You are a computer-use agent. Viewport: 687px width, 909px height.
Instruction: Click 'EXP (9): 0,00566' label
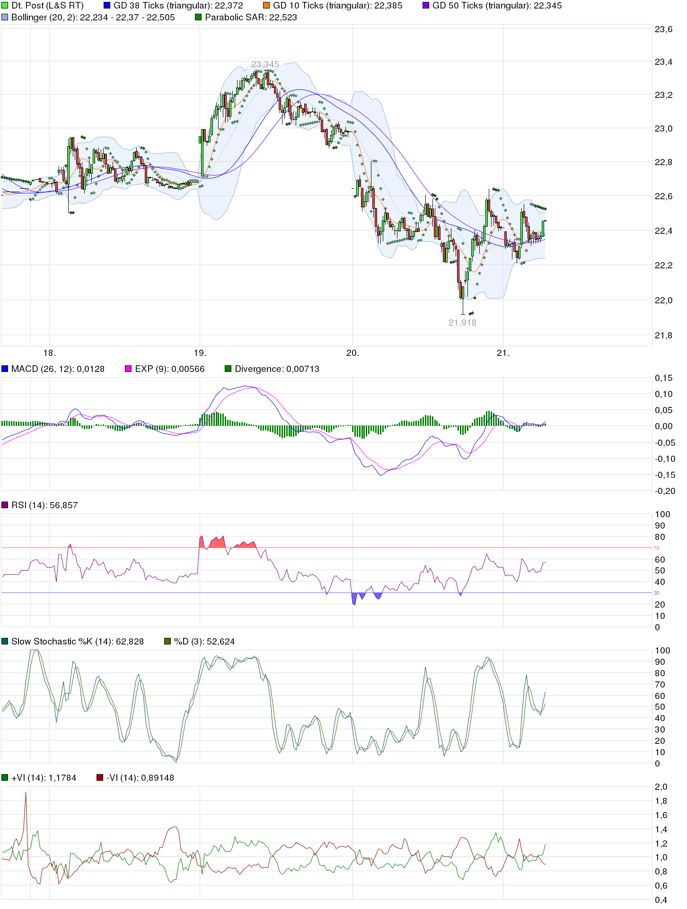tap(170, 369)
